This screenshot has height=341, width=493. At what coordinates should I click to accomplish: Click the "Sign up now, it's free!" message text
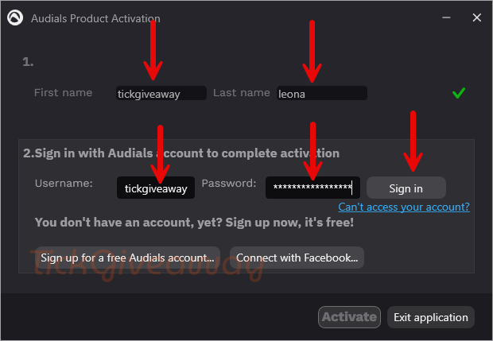[x=289, y=223]
